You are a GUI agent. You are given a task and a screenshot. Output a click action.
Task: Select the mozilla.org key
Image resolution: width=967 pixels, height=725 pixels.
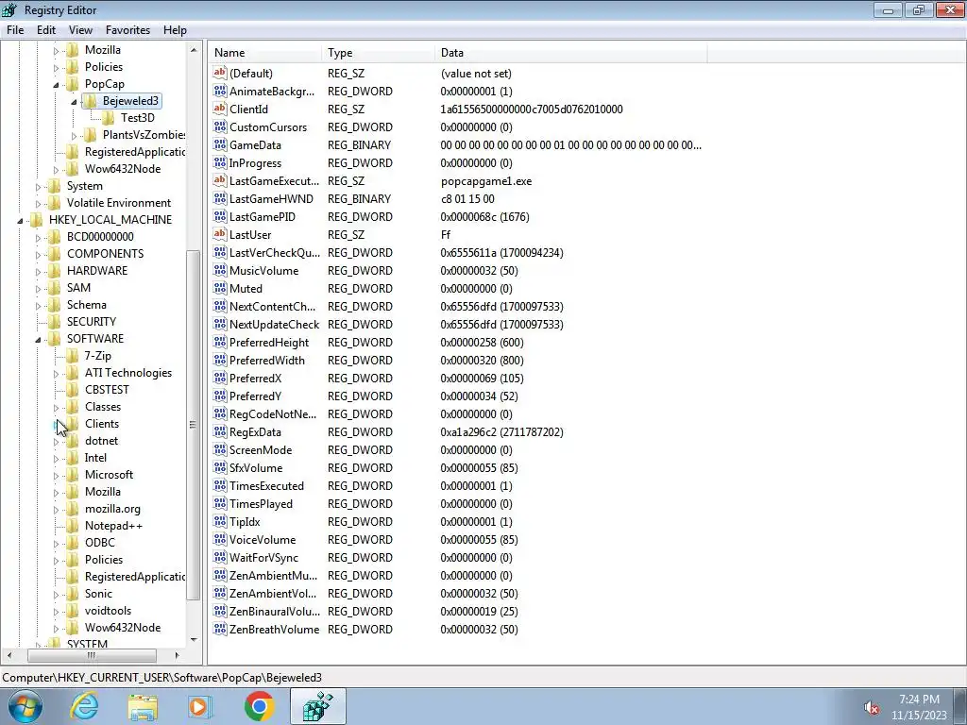pos(112,509)
